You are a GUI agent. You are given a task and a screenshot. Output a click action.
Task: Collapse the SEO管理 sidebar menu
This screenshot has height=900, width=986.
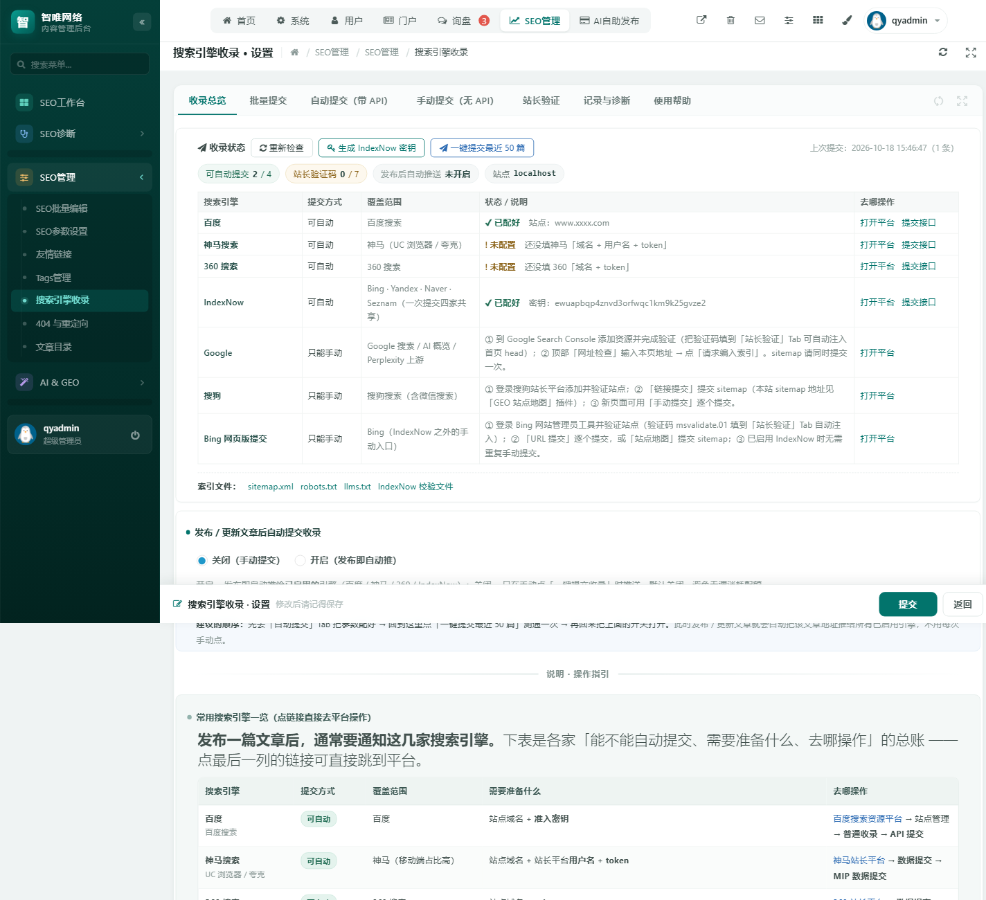80,177
